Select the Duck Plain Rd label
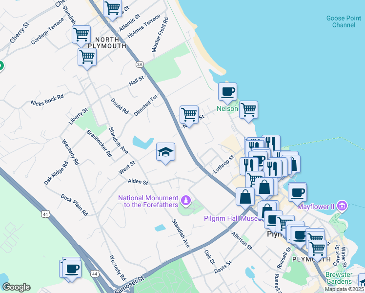 [x=74, y=205]
